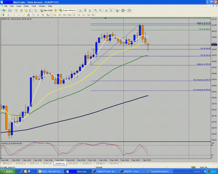
Task: Open the Help menu
Action: click(50, 6)
